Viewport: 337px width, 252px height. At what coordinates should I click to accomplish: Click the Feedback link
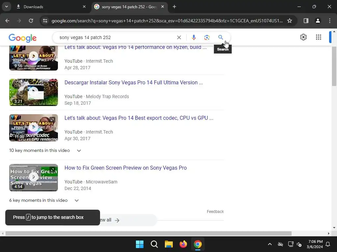(215, 212)
